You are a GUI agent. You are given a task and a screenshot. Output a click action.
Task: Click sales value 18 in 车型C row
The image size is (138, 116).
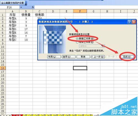click(x=26, y=40)
